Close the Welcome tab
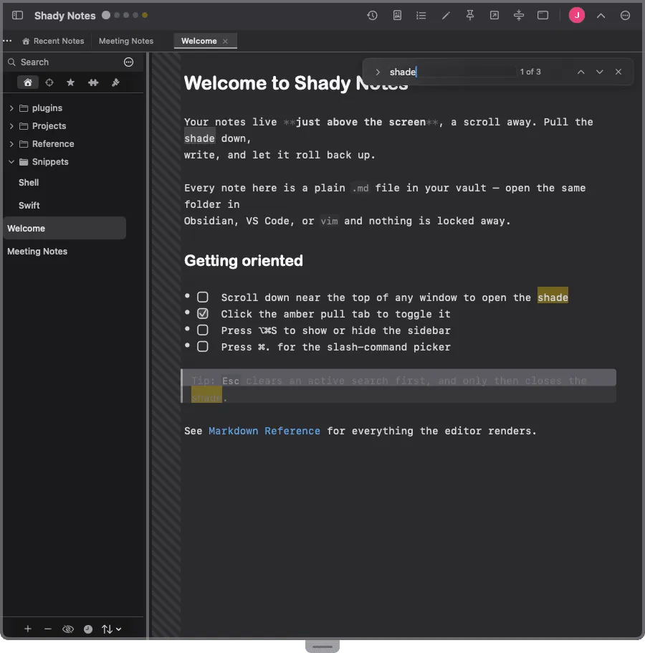This screenshot has height=653, width=645. [225, 42]
